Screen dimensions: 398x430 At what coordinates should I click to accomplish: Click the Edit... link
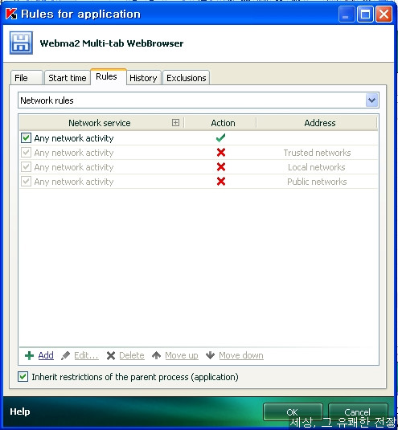click(86, 355)
